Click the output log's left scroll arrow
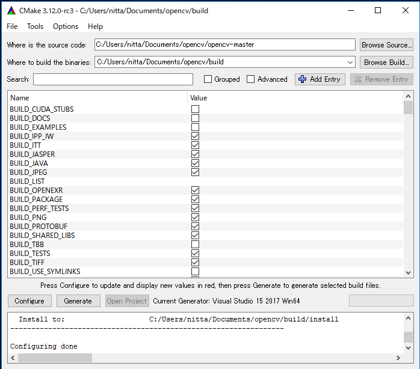The width and height of the screenshot is (420, 369). [14, 358]
